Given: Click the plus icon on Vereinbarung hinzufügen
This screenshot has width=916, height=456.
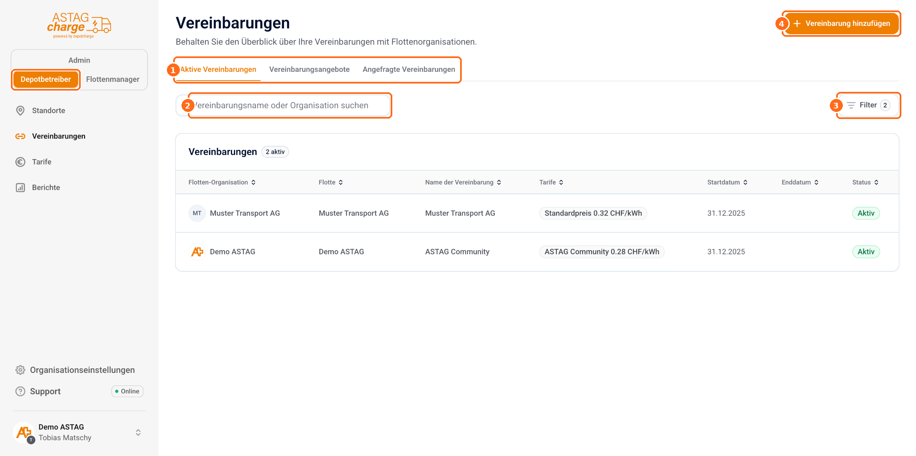Looking at the screenshot, I should coord(797,23).
